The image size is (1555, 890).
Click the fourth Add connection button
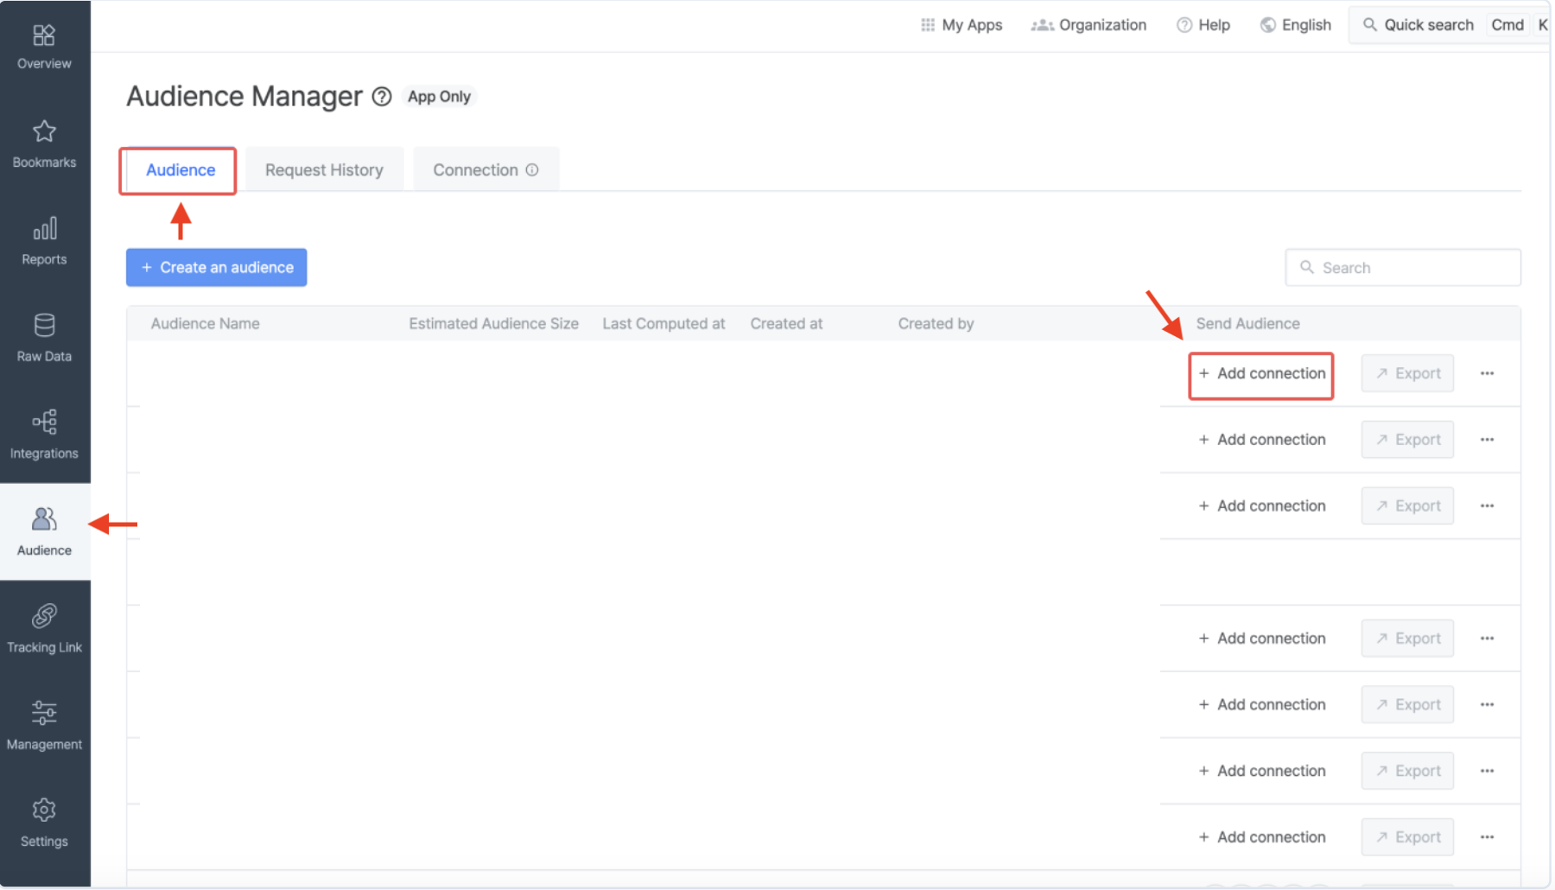pyautogui.click(x=1262, y=639)
